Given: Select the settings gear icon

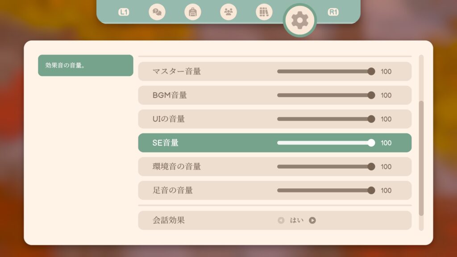Looking at the screenshot, I should tap(300, 20).
